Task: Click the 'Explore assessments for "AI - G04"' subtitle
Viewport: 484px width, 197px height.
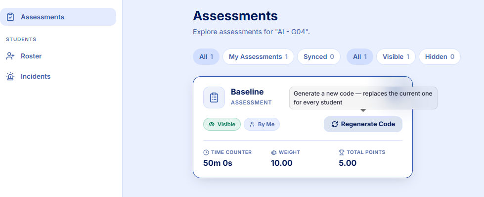Action: (251, 32)
